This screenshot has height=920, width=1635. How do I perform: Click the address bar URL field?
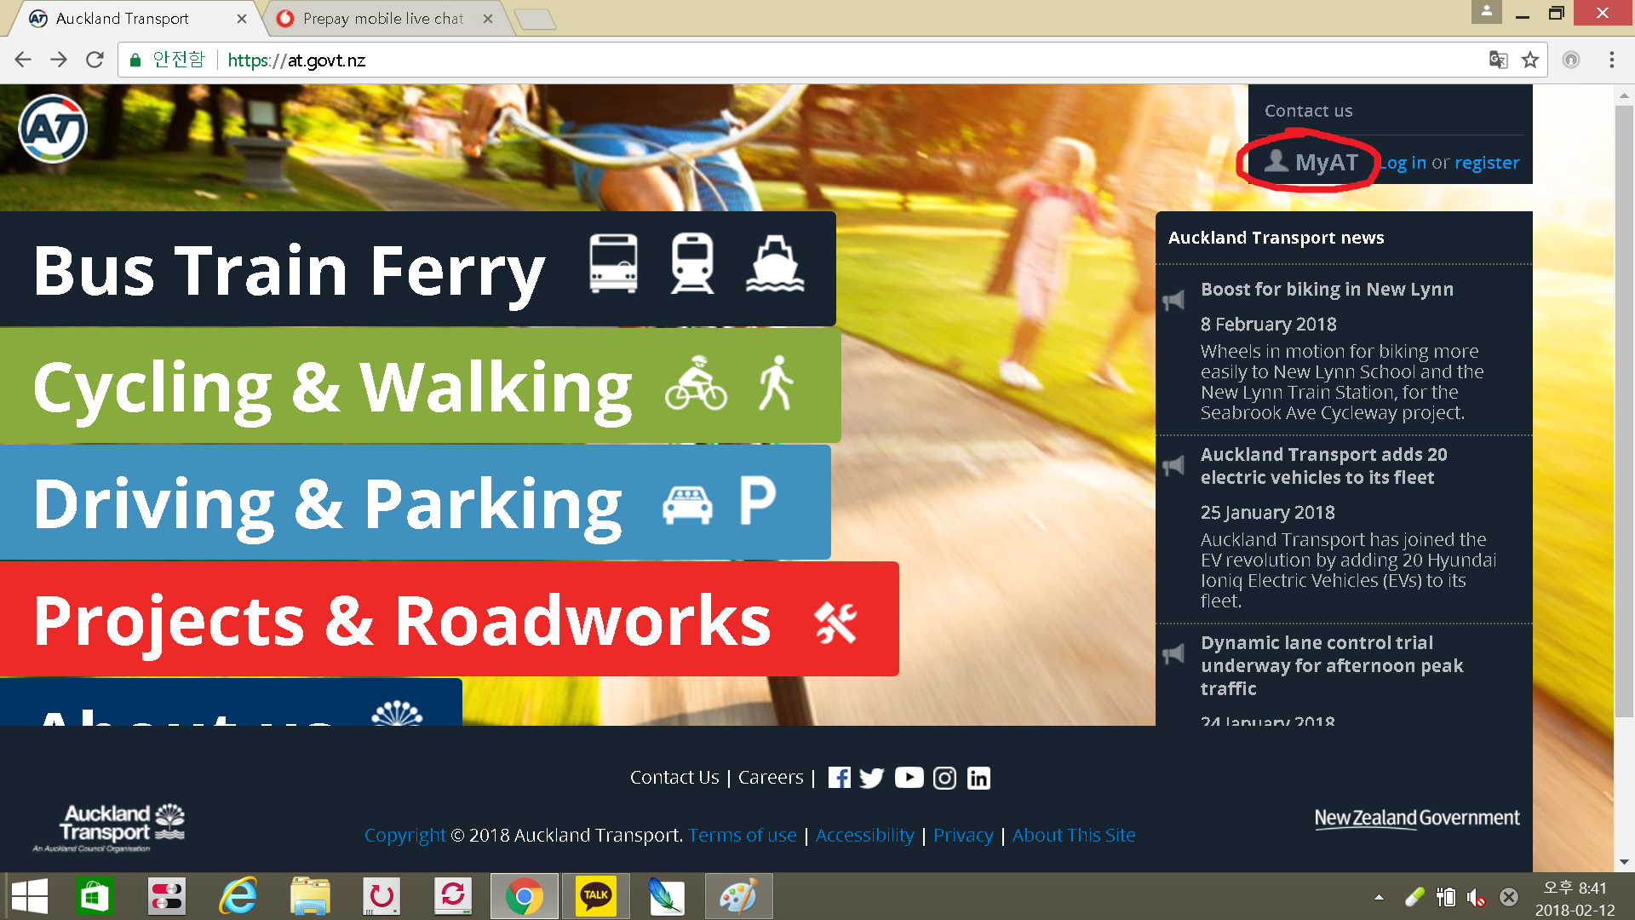[x=766, y=60]
